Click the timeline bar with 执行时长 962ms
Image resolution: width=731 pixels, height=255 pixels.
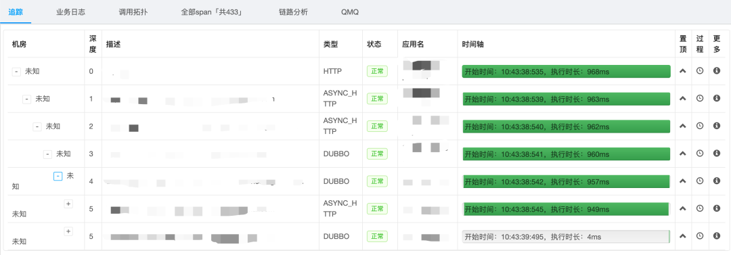tap(566, 126)
